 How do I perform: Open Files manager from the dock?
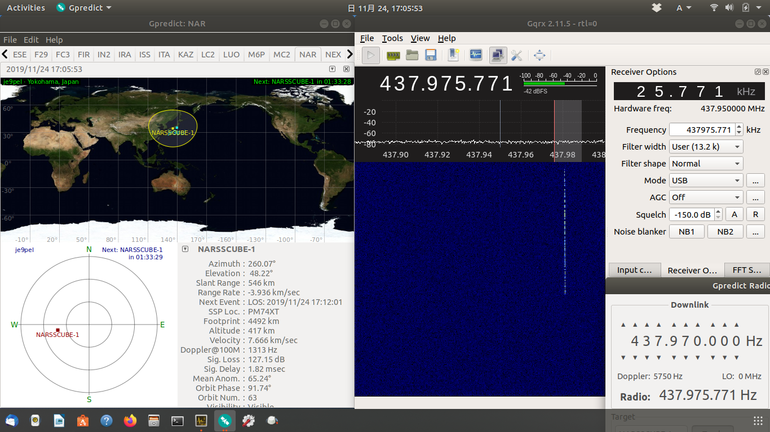pos(154,420)
